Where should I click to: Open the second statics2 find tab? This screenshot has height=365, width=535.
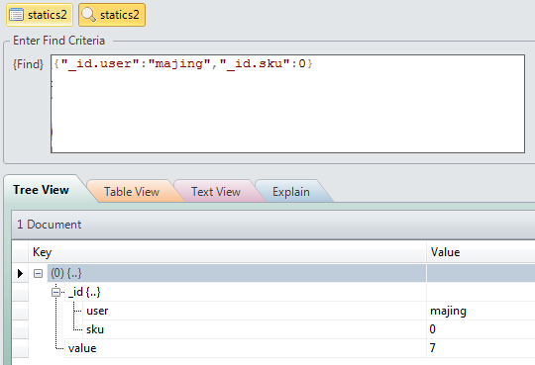point(112,15)
